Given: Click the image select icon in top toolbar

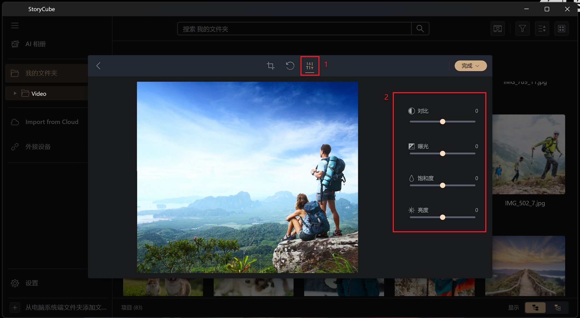Looking at the screenshot, I should pos(497,29).
